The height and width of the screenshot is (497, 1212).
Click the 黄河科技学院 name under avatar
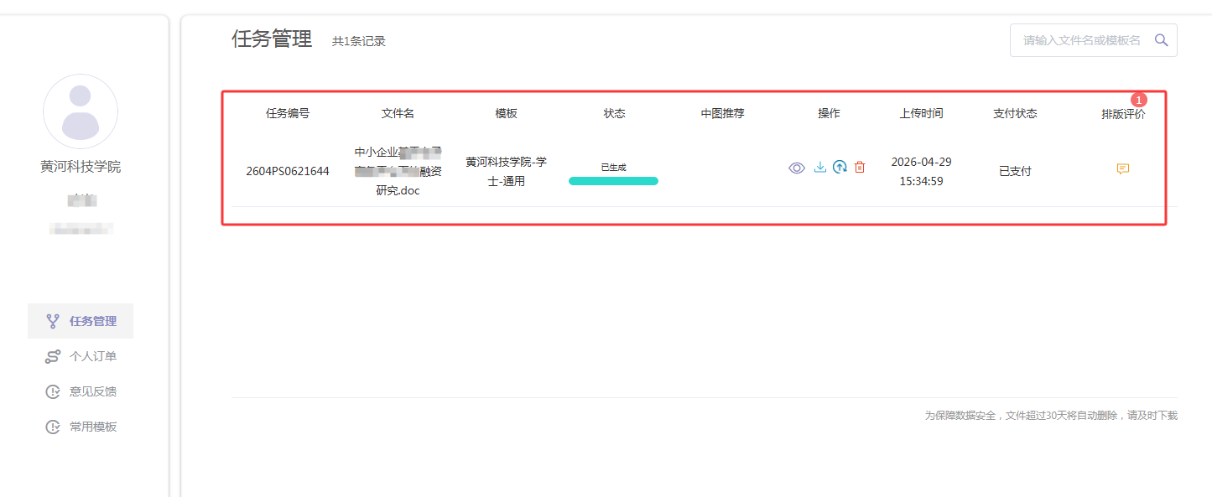[x=81, y=167]
